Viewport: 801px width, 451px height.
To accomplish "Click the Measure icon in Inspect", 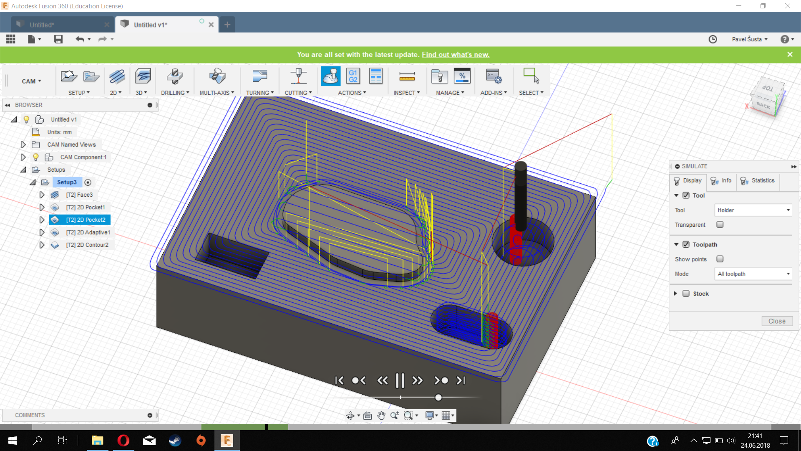I will coord(407,76).
